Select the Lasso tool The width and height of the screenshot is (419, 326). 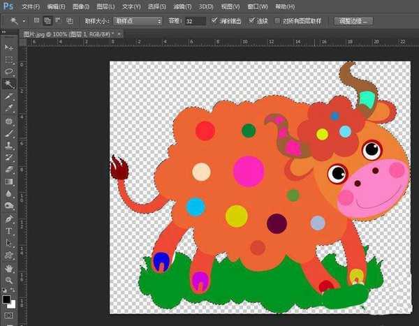pyautogui.click(x=10, y=72)
